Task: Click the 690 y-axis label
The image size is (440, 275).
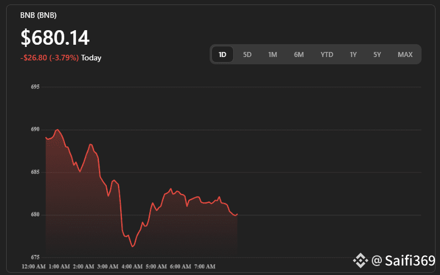Action: click(35, 129)
